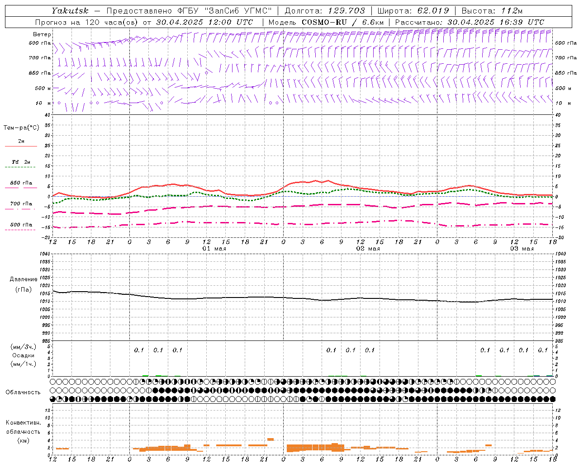Click the Конвективн. convective cloud label
579x463 pixels.
click(x=23, y=423)
